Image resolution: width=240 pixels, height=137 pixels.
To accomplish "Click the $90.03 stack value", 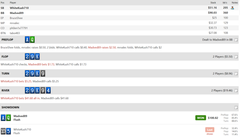I will pos(212,13).
